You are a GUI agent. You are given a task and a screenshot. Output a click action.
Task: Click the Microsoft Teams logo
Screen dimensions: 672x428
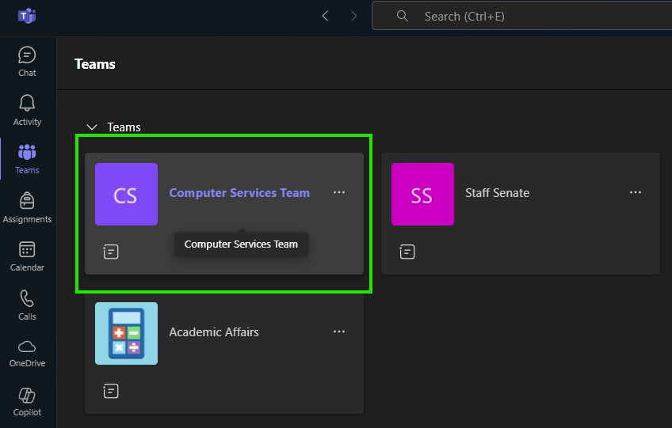[x=27, y=17]
